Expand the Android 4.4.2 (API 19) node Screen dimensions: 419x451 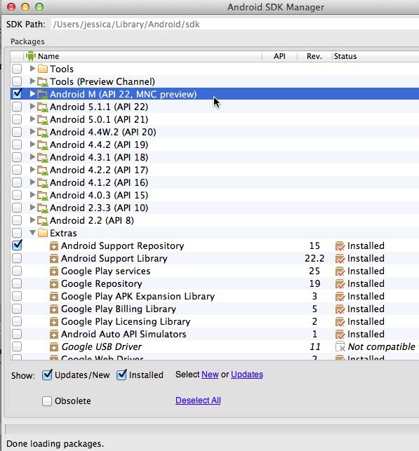tap(32, 144)
